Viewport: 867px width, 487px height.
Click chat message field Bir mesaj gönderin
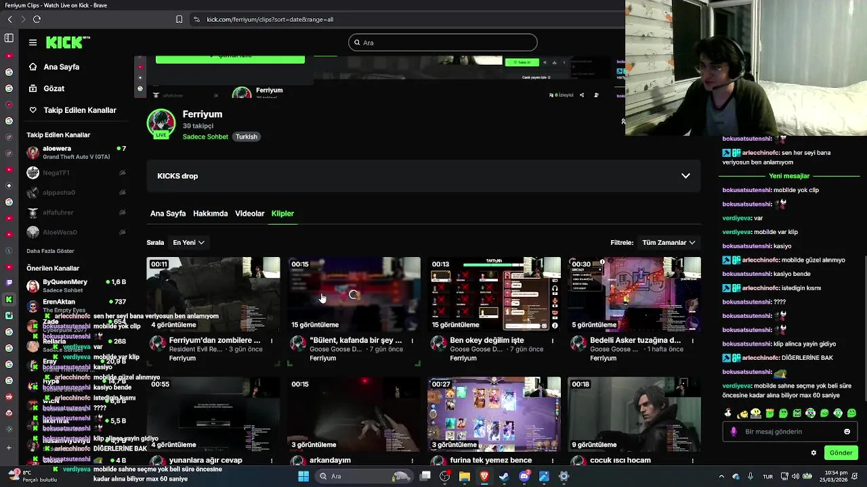coord(789,432)
